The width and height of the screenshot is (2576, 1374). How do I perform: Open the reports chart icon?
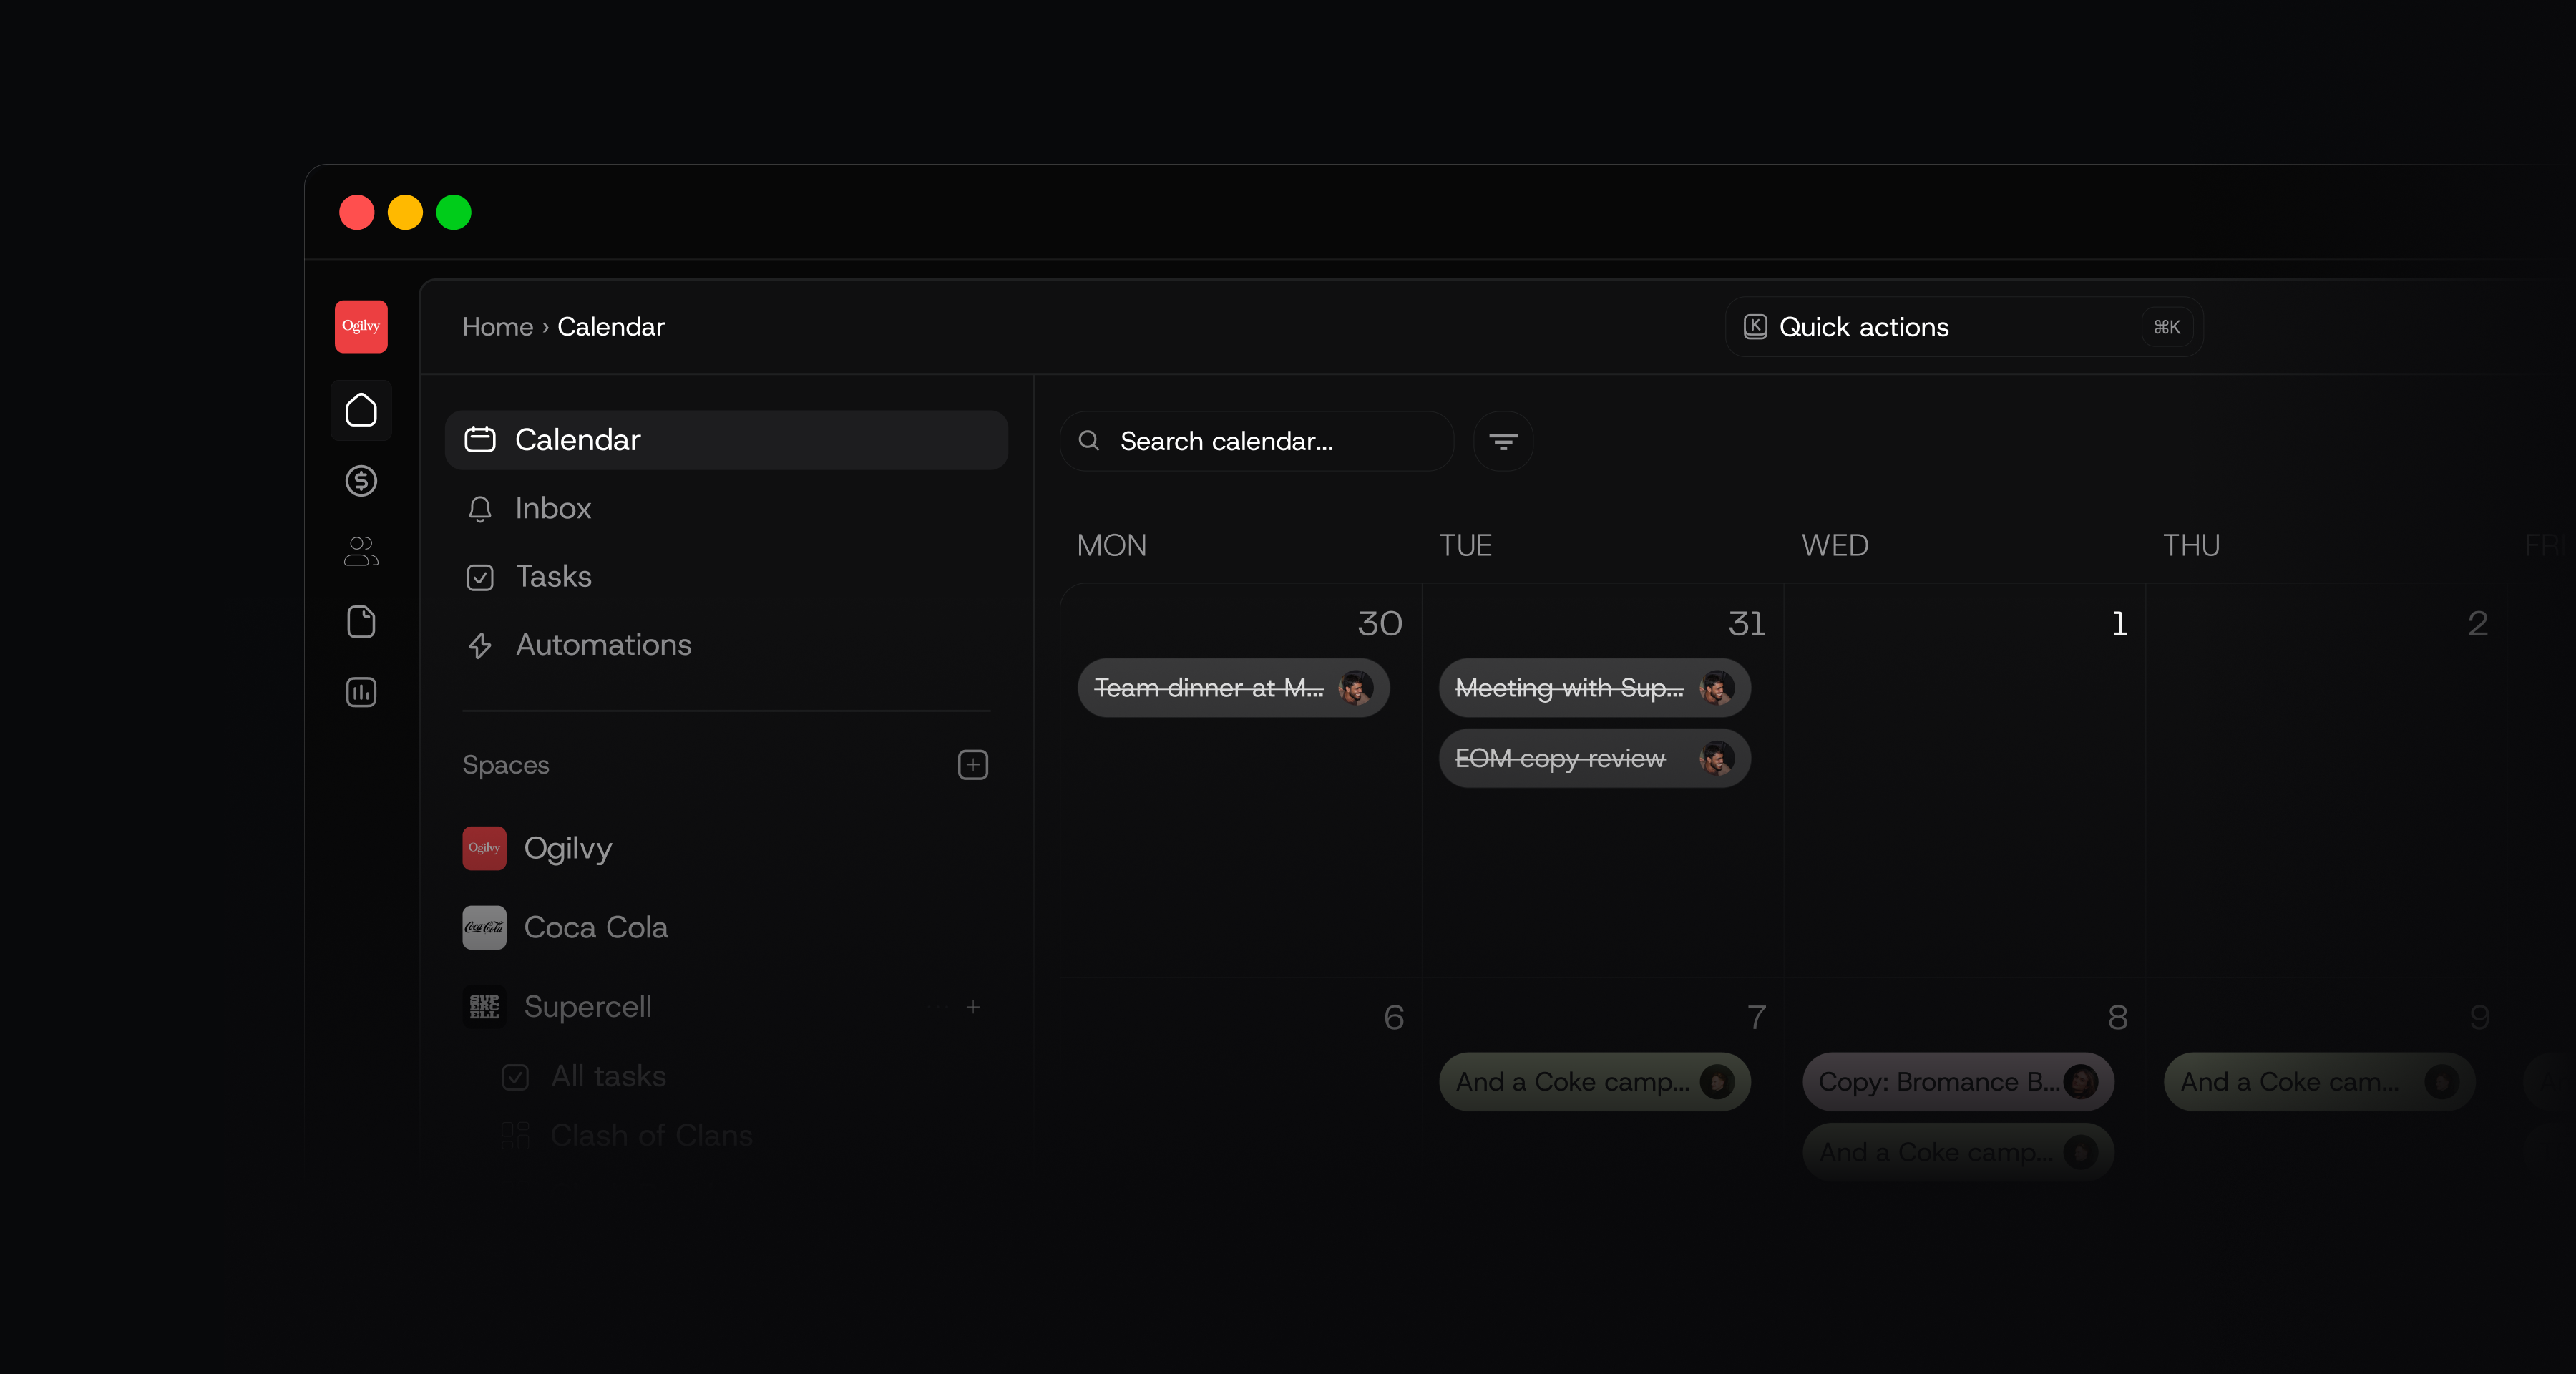(361, 692)
